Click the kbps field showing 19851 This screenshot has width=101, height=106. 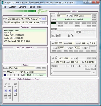(x=83, y=43)
